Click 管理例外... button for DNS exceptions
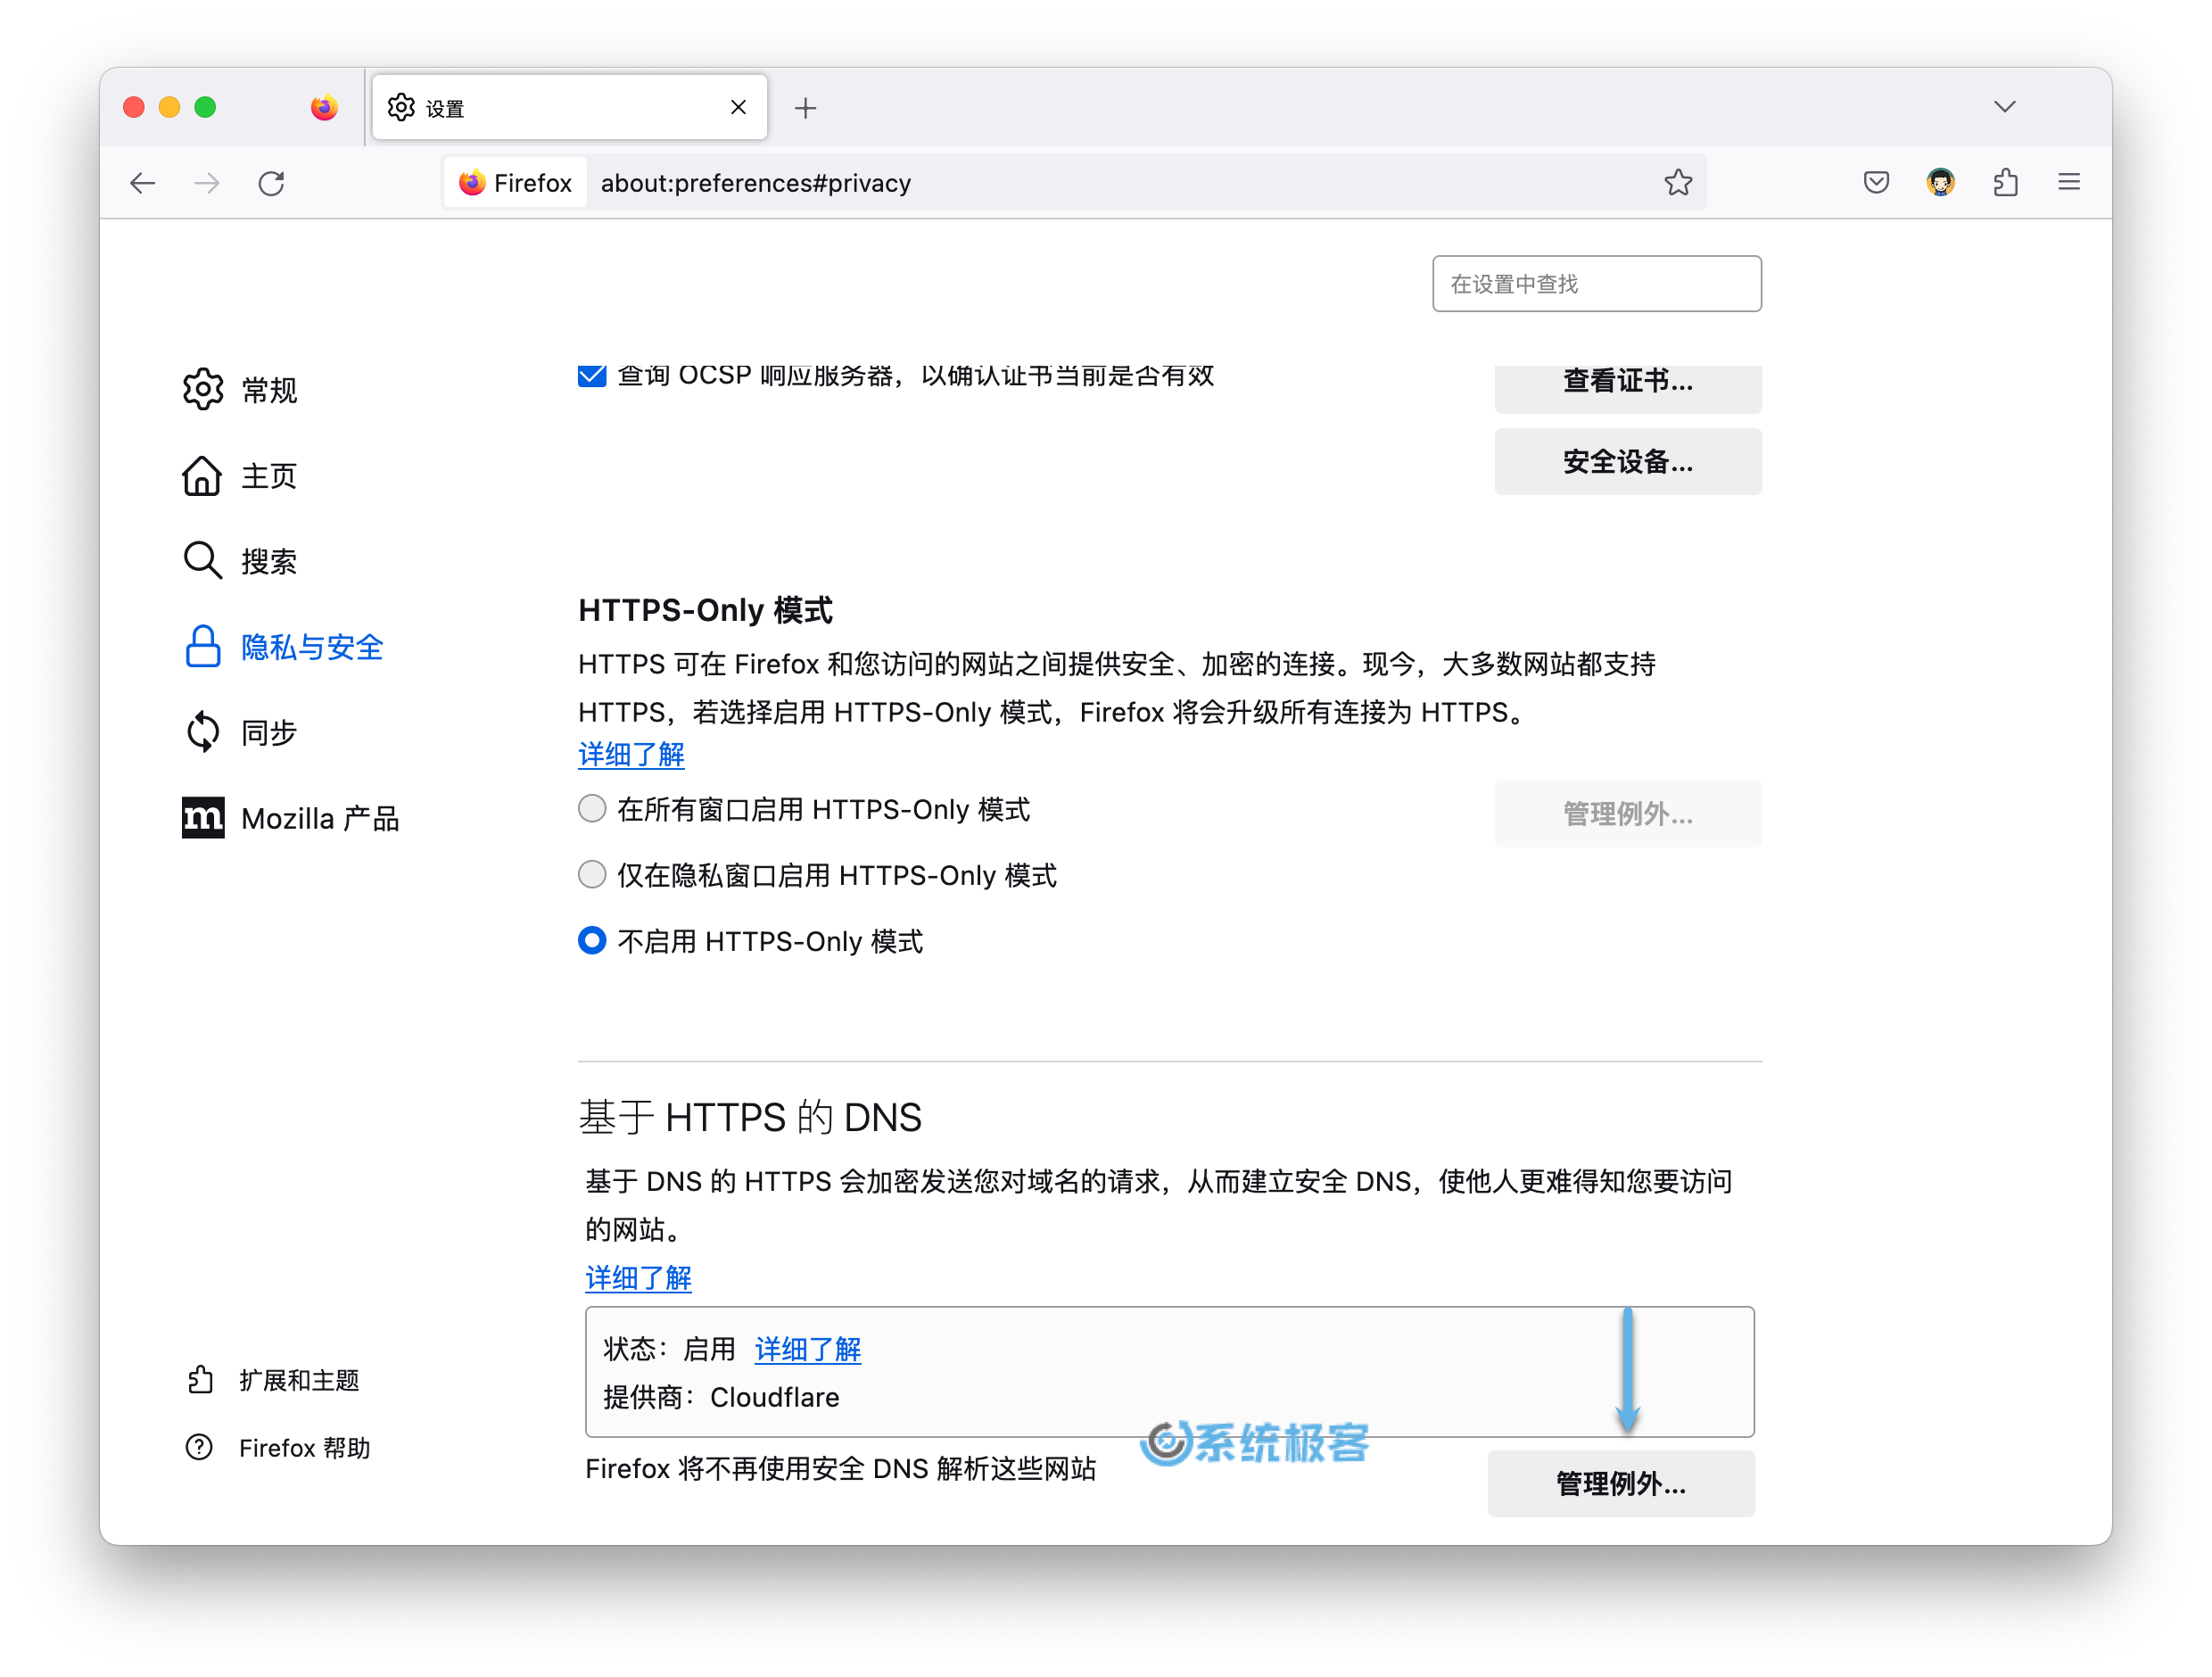The width and height of the screenshot is (2212, 1677). (x=1620, y=1484)
